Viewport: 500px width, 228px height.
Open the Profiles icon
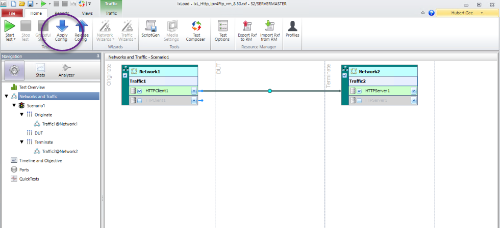[x=292, y=26]
